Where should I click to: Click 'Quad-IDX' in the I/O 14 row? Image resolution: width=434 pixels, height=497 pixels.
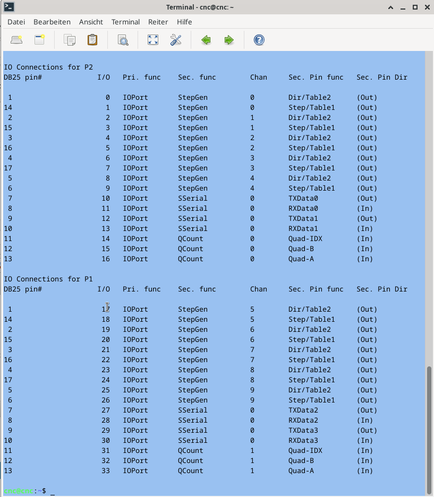pos(305,238)
